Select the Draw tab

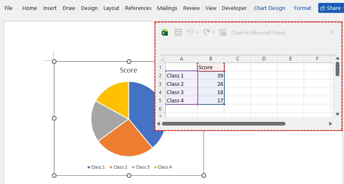coord(69,8)
